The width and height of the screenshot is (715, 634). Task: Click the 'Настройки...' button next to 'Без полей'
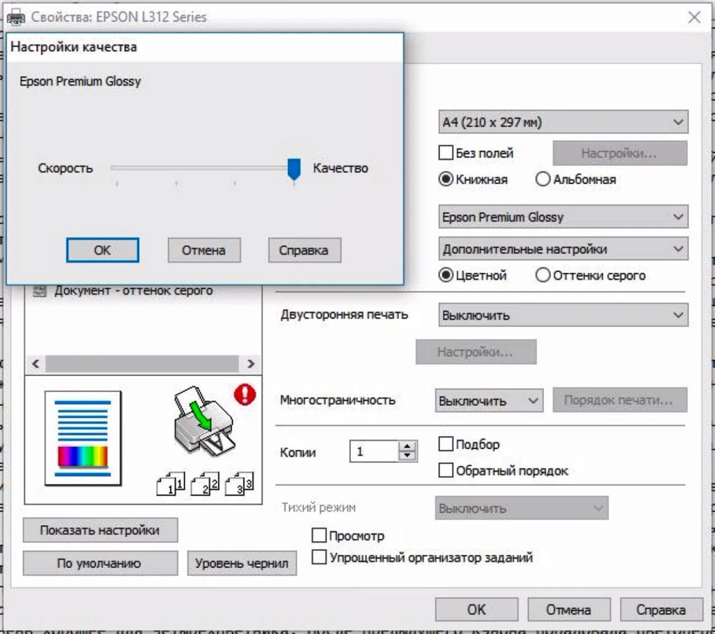[x=620, y=153]
